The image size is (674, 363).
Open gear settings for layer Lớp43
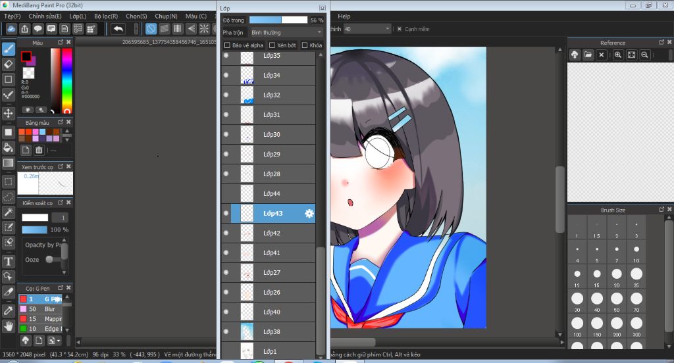pos(309,214)
